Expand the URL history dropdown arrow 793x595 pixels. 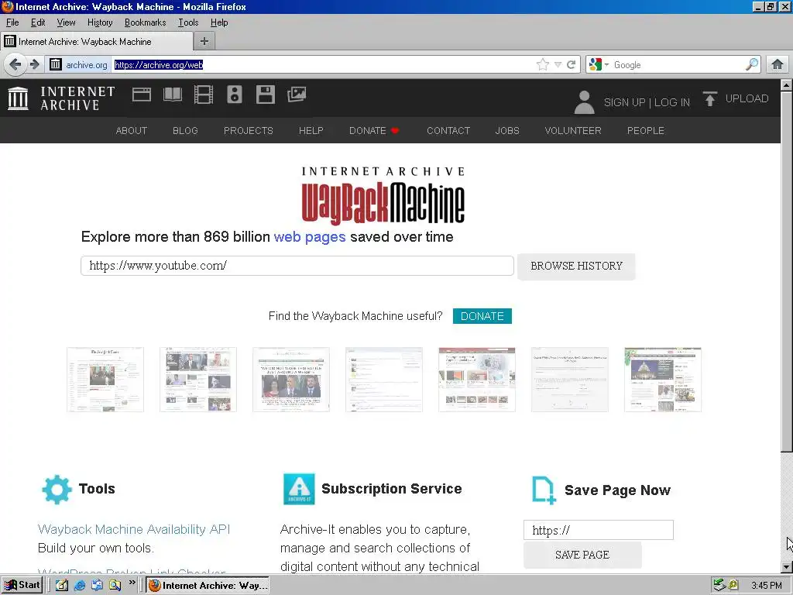click(x=558, y=65)
